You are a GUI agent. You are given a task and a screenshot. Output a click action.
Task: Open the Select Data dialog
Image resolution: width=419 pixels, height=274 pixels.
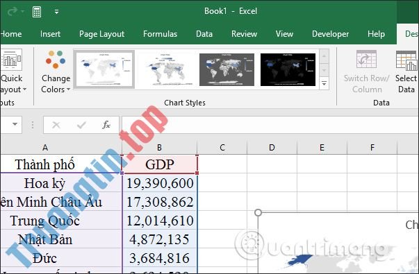(x=406, y=71)
